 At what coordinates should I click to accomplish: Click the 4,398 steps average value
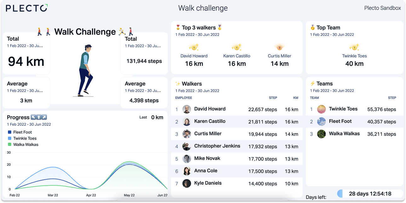144,101
